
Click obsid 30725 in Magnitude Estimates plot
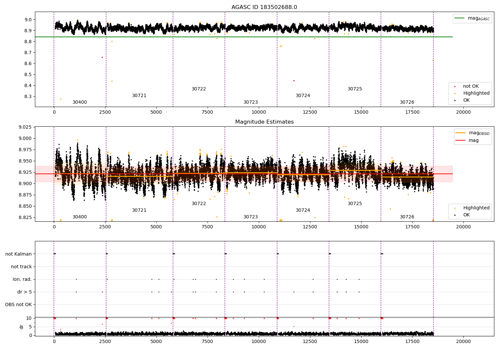coord(355,204)
